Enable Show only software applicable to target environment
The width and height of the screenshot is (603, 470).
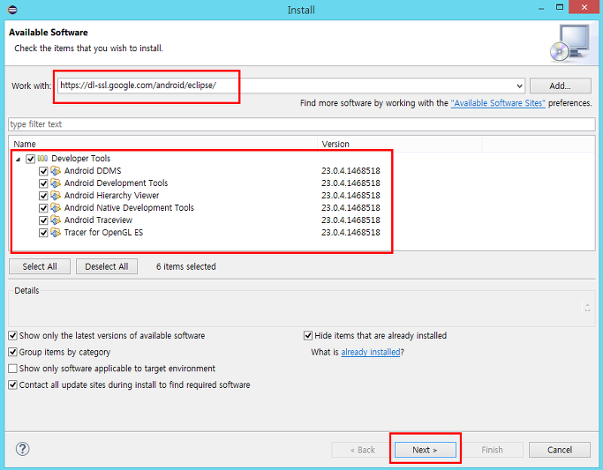(12, 369)
